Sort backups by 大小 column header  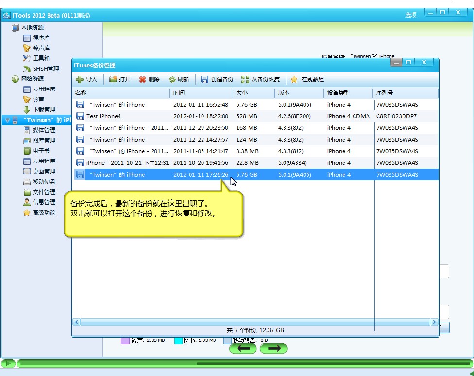(x=254, y=93)
